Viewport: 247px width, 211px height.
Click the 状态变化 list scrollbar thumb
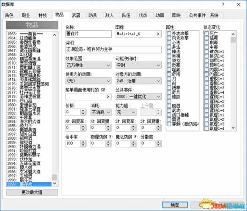233,40
